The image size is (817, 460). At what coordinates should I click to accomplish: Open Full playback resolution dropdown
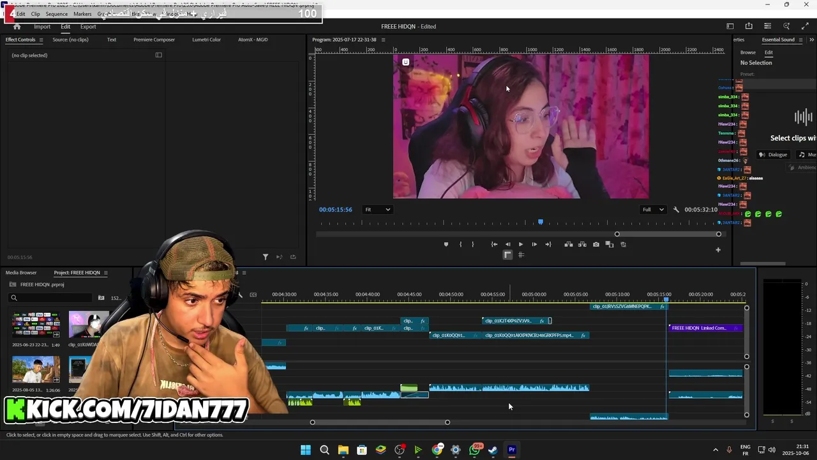653,210
